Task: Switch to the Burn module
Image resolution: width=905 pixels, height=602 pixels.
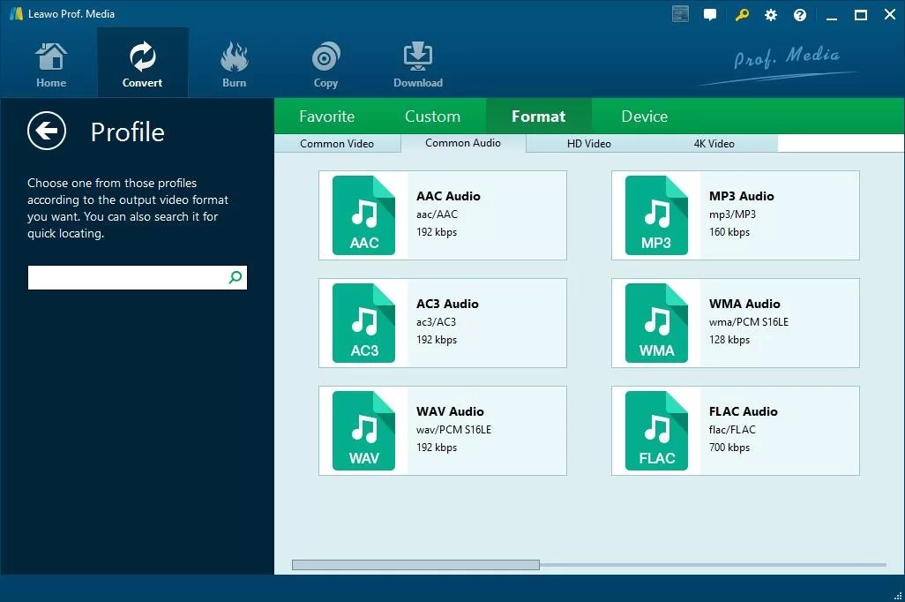Action: [x=234, y=62]
